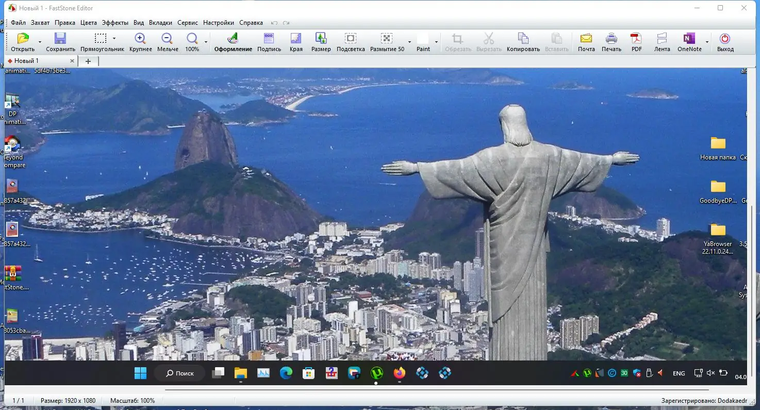
Task: Click the 1 / 1 page counter
Action: 18,401
